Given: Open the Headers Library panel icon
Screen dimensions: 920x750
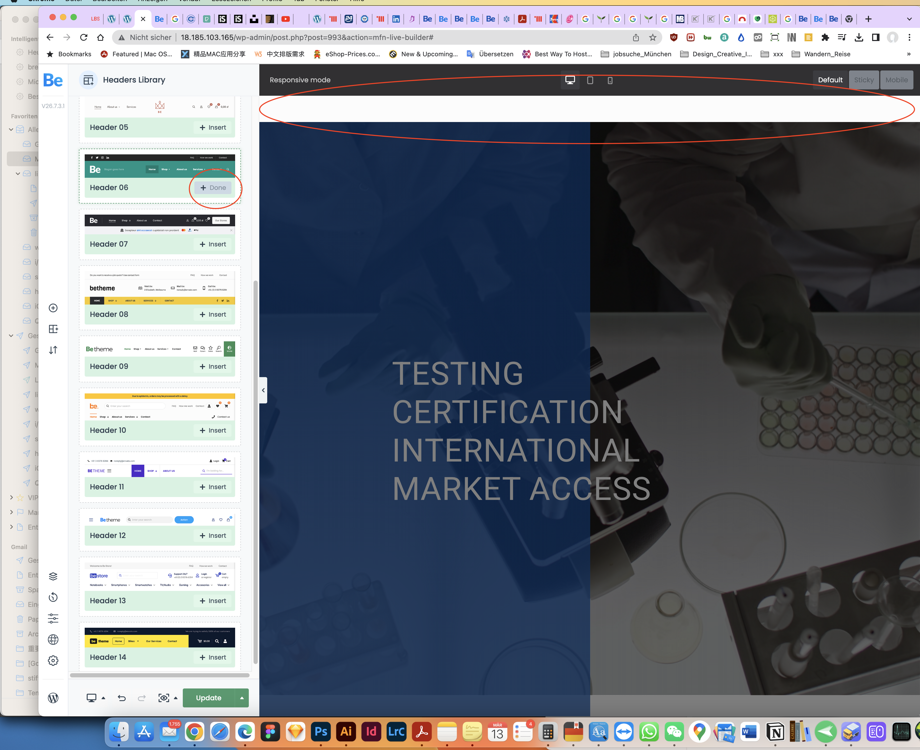Looking at the screenshot, I should tap(88, 80).
